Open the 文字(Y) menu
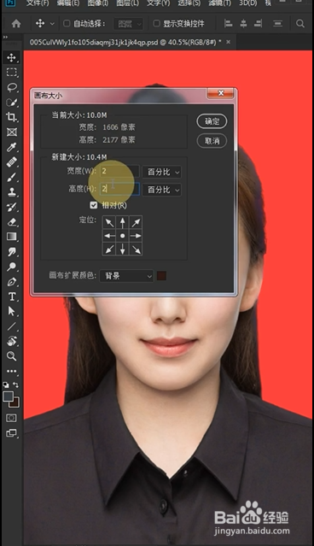Image resolution: width=314 pixels, height=546 pixels. [158, 3]
